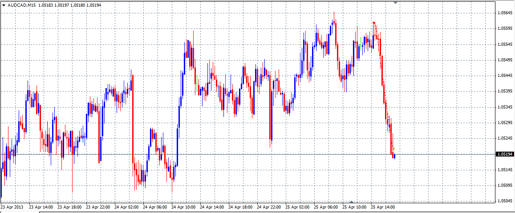The image size is (515, 213).
Task: Select the 24 Apr 22:00 time label
Action: (269, 207)
